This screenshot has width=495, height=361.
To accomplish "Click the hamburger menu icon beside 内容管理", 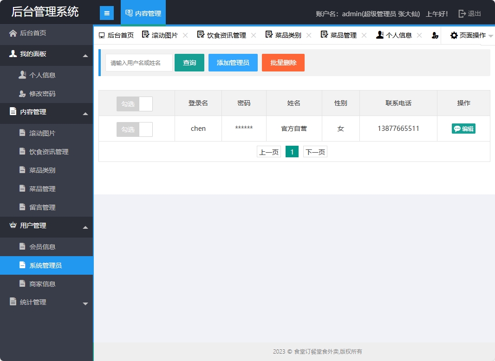I will point(106,13).
